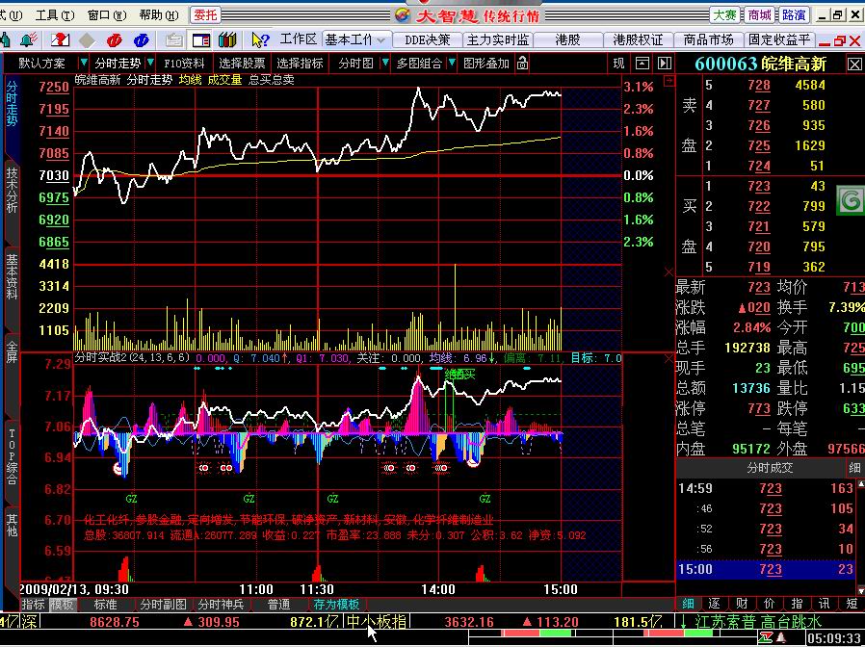Click the red restore icon in toolbar row
The height and width of the screenshot is (647, 865).
coord(840,41)
